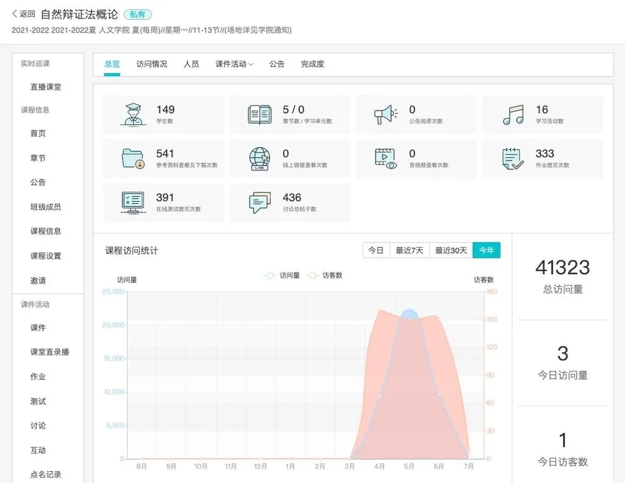Click the 今日访问量 value 3
This screenshot has width=625, height=483.
[562, 354]
